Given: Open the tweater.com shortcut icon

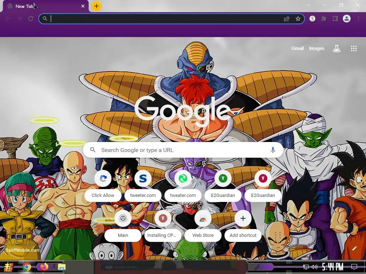Looking at the screenshot, I should coord(183,178).
